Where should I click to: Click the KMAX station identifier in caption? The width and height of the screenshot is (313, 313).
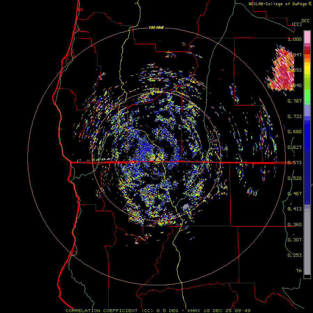[x=194, y=311]
